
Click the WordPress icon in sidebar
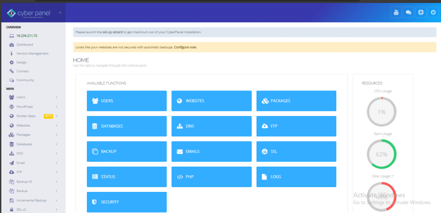(12, 107)
